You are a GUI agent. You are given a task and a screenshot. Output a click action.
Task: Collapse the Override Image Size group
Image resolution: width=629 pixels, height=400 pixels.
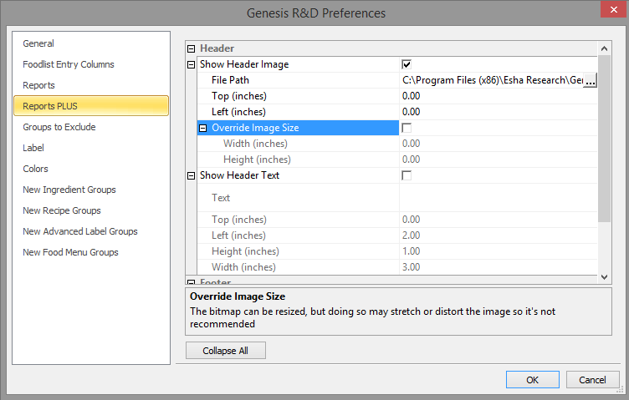pos(203,128)
